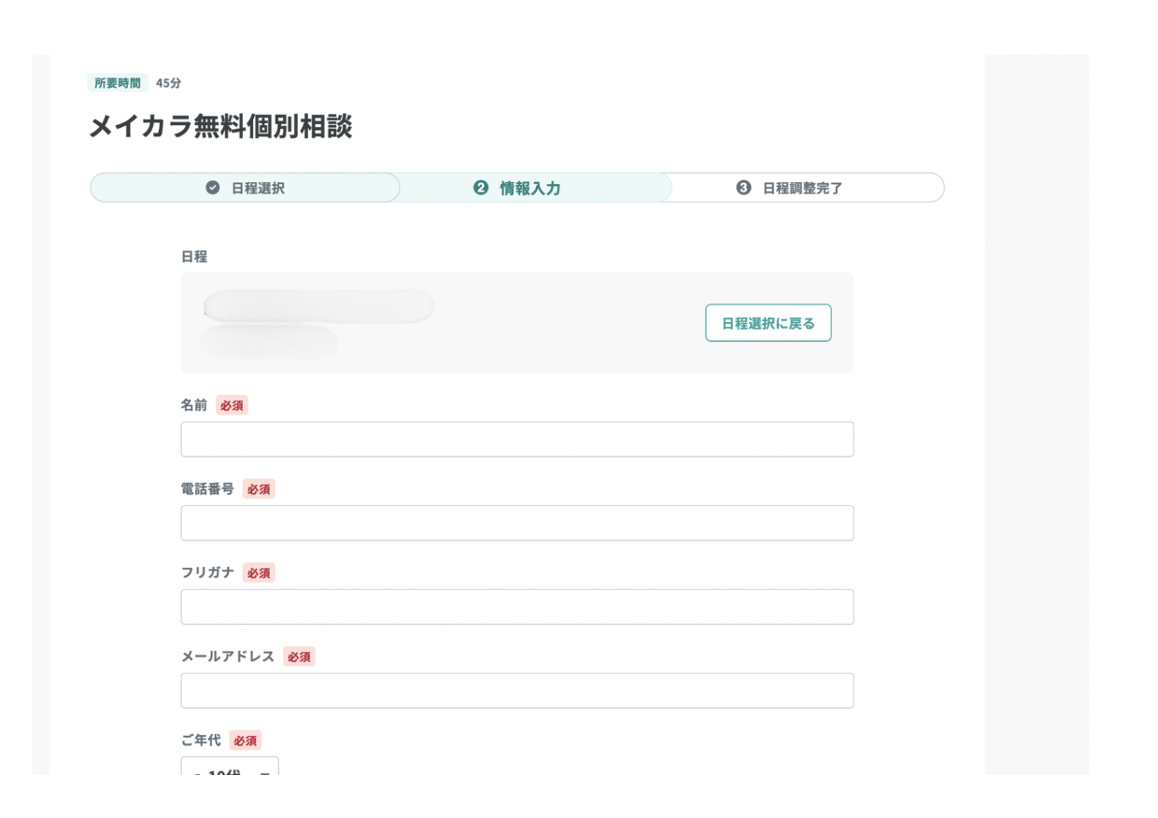Click the メールアドレス input field
Image resolution: width=1158 pixels, height=818 pixels.
click(x=516, y=691)
